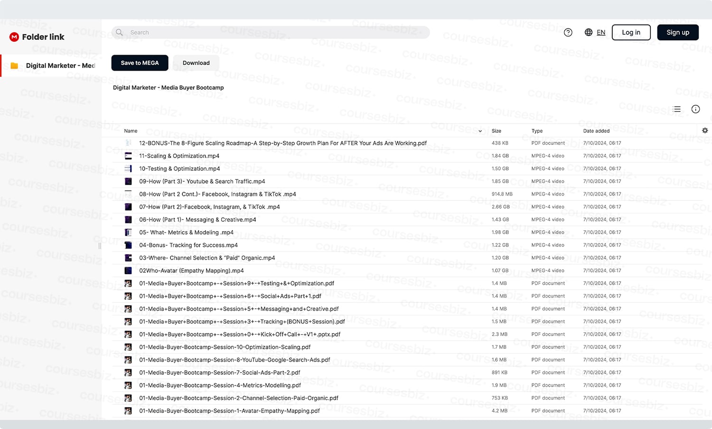Switch to list view icon
712x429 pixels.
click(677, 109)
